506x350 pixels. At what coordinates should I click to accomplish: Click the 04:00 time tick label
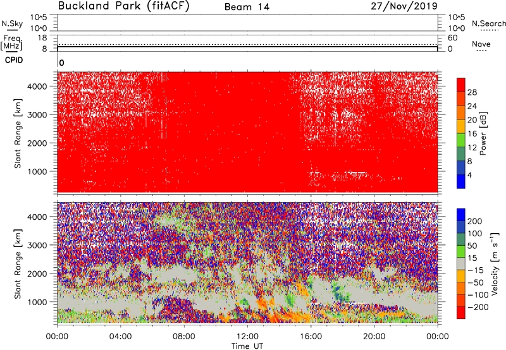tap(121, 337)
